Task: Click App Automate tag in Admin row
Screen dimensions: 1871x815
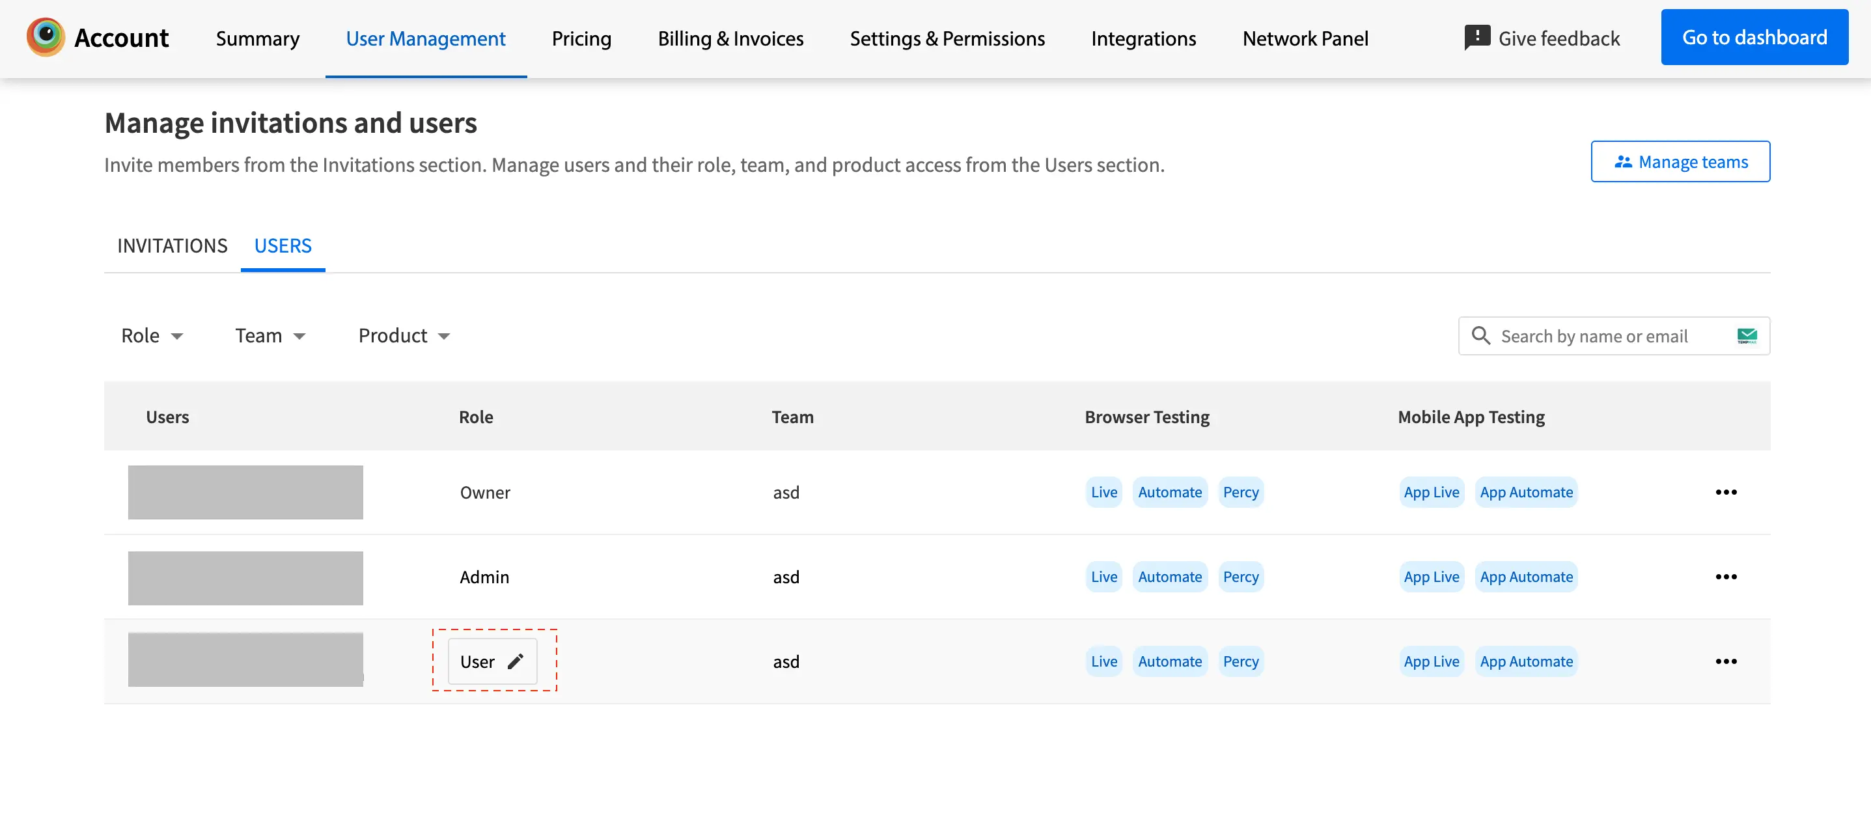Action: click(x=1525, y=577)
